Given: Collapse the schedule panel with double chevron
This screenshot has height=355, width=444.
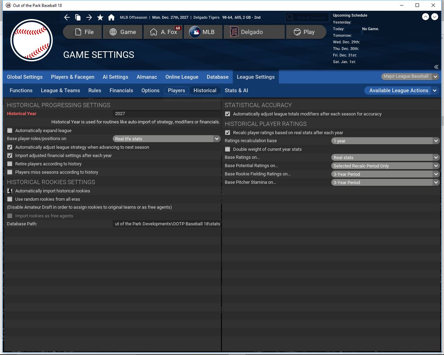Looking at the screenshot, I should click(x=436, y=67).
